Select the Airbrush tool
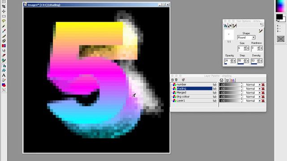The height and width of the screenshot is (161, 287). 4,66
